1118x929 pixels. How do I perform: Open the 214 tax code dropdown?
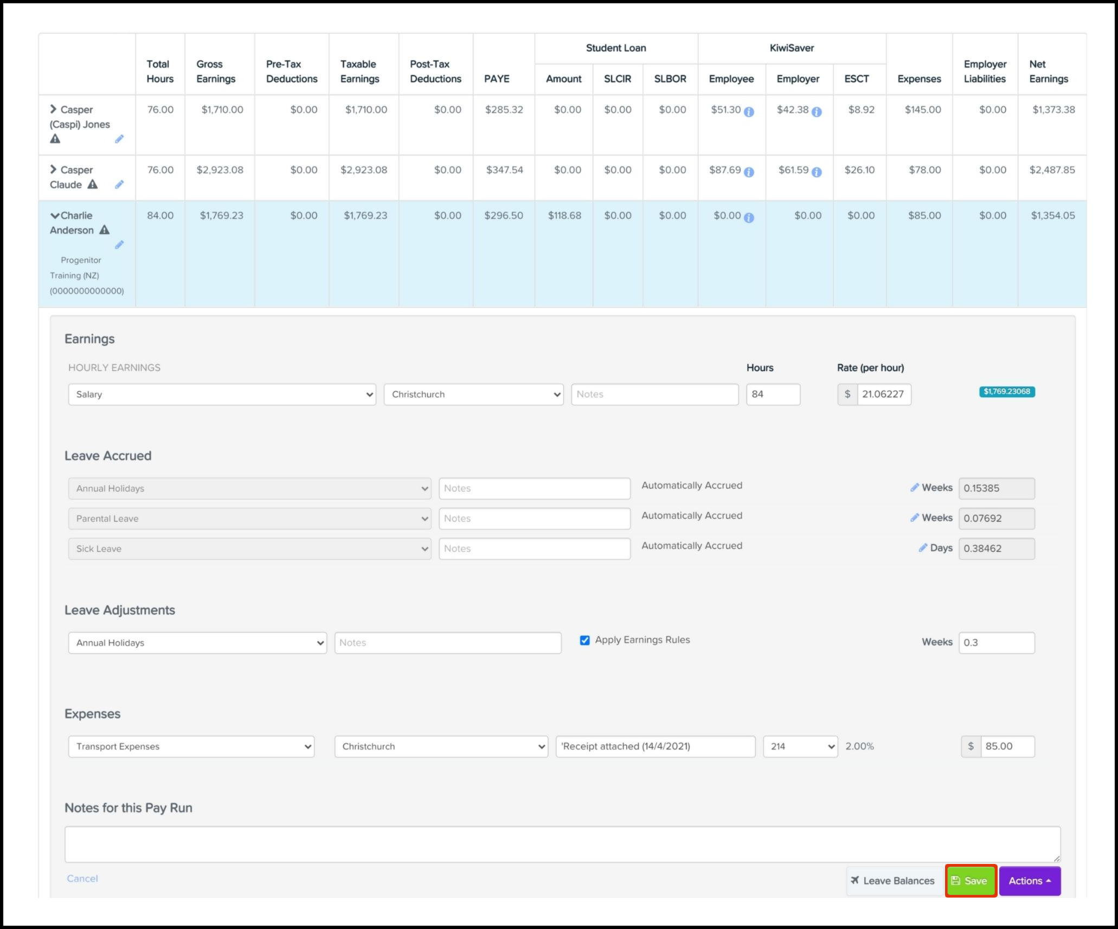(x=800, y=746)
